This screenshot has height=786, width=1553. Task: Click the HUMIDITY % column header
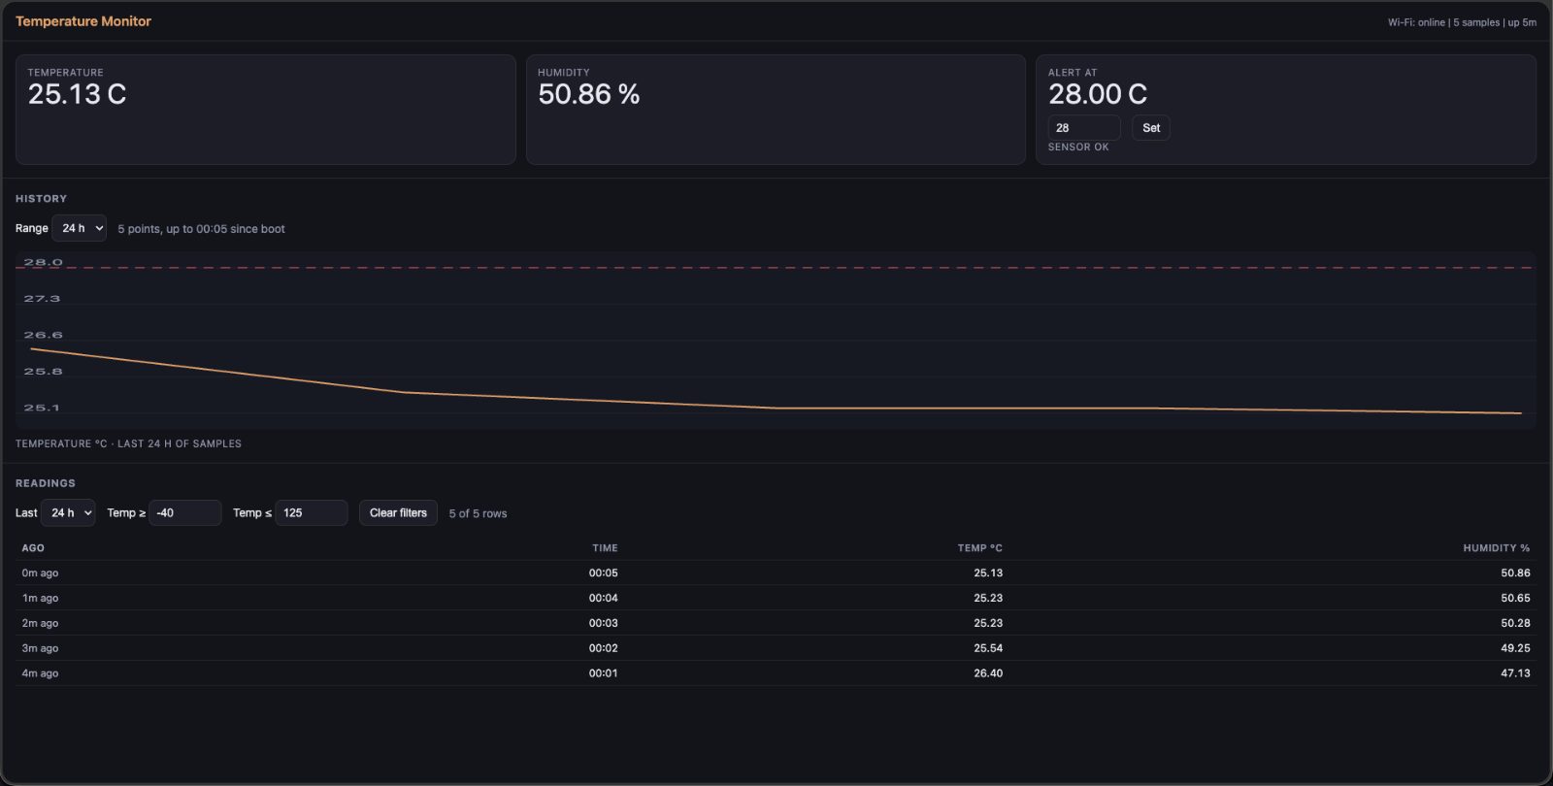[x=1497, y=548]
